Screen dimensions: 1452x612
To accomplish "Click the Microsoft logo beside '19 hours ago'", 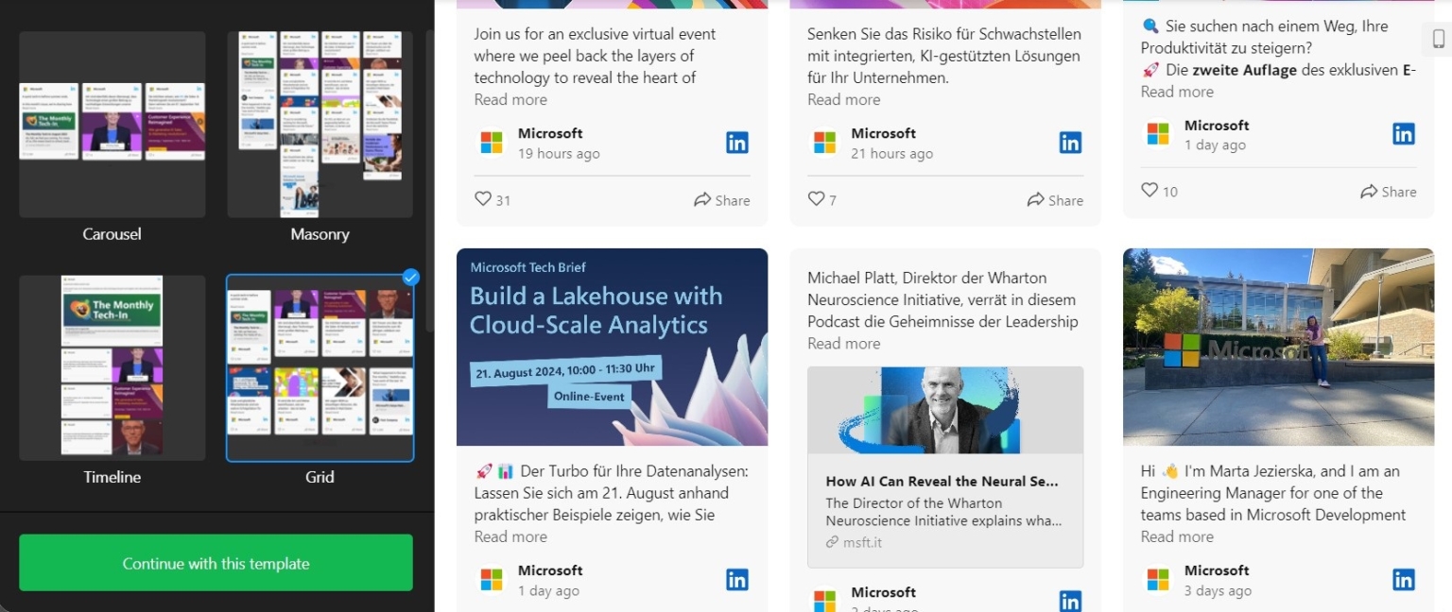I will tap(490, 142).
